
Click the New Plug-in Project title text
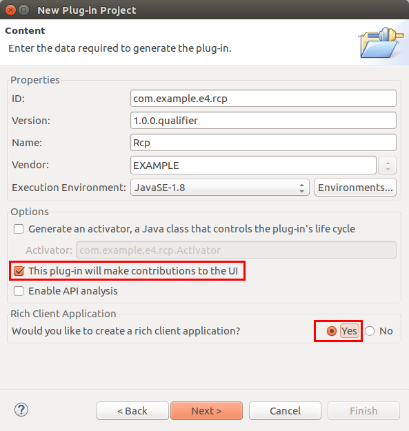87,10
